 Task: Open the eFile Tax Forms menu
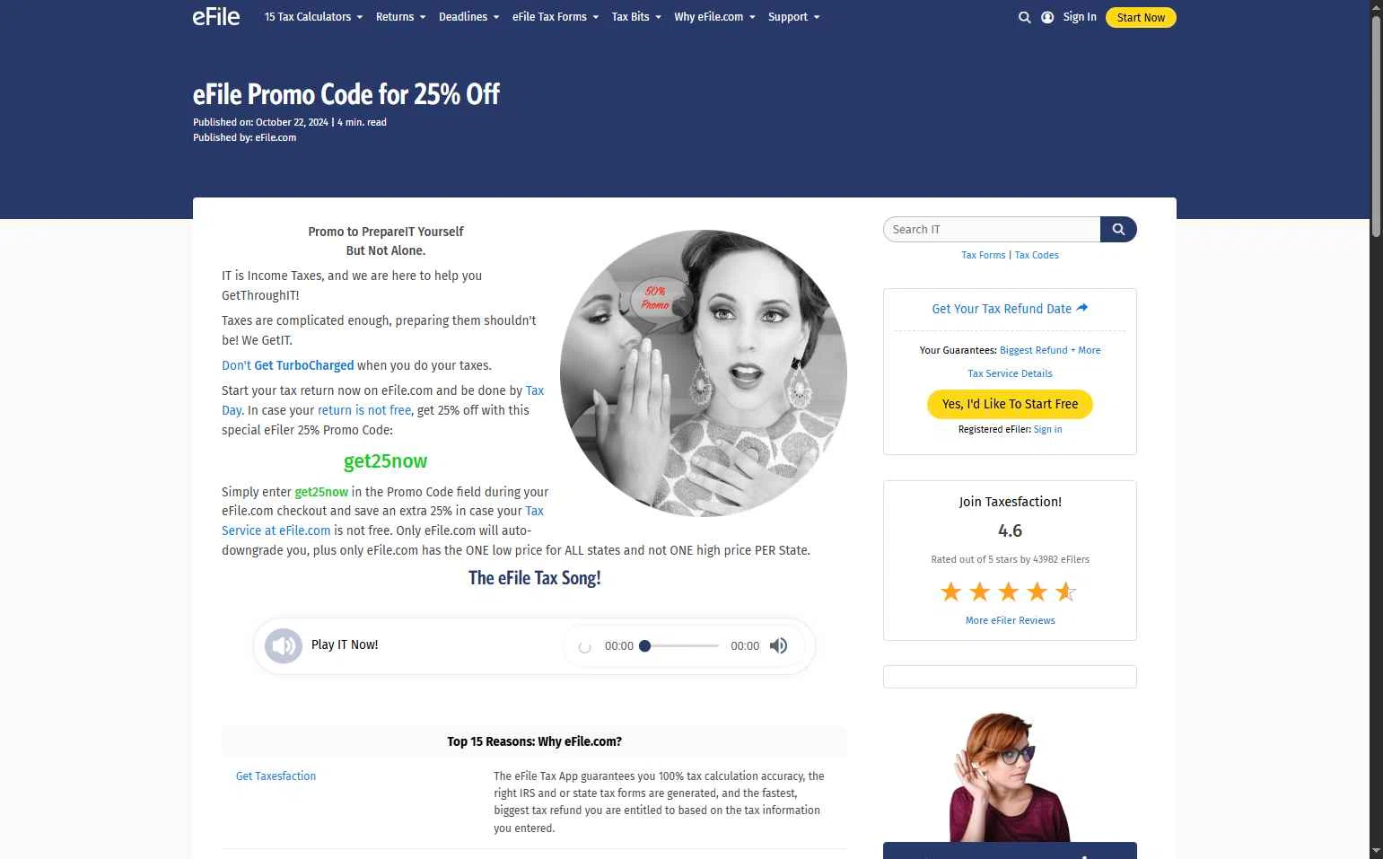(x=555, y=17)
